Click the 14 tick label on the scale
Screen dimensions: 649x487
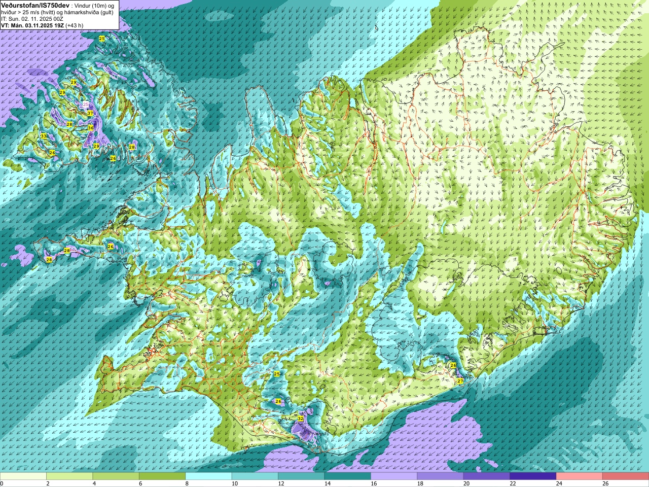328,483
